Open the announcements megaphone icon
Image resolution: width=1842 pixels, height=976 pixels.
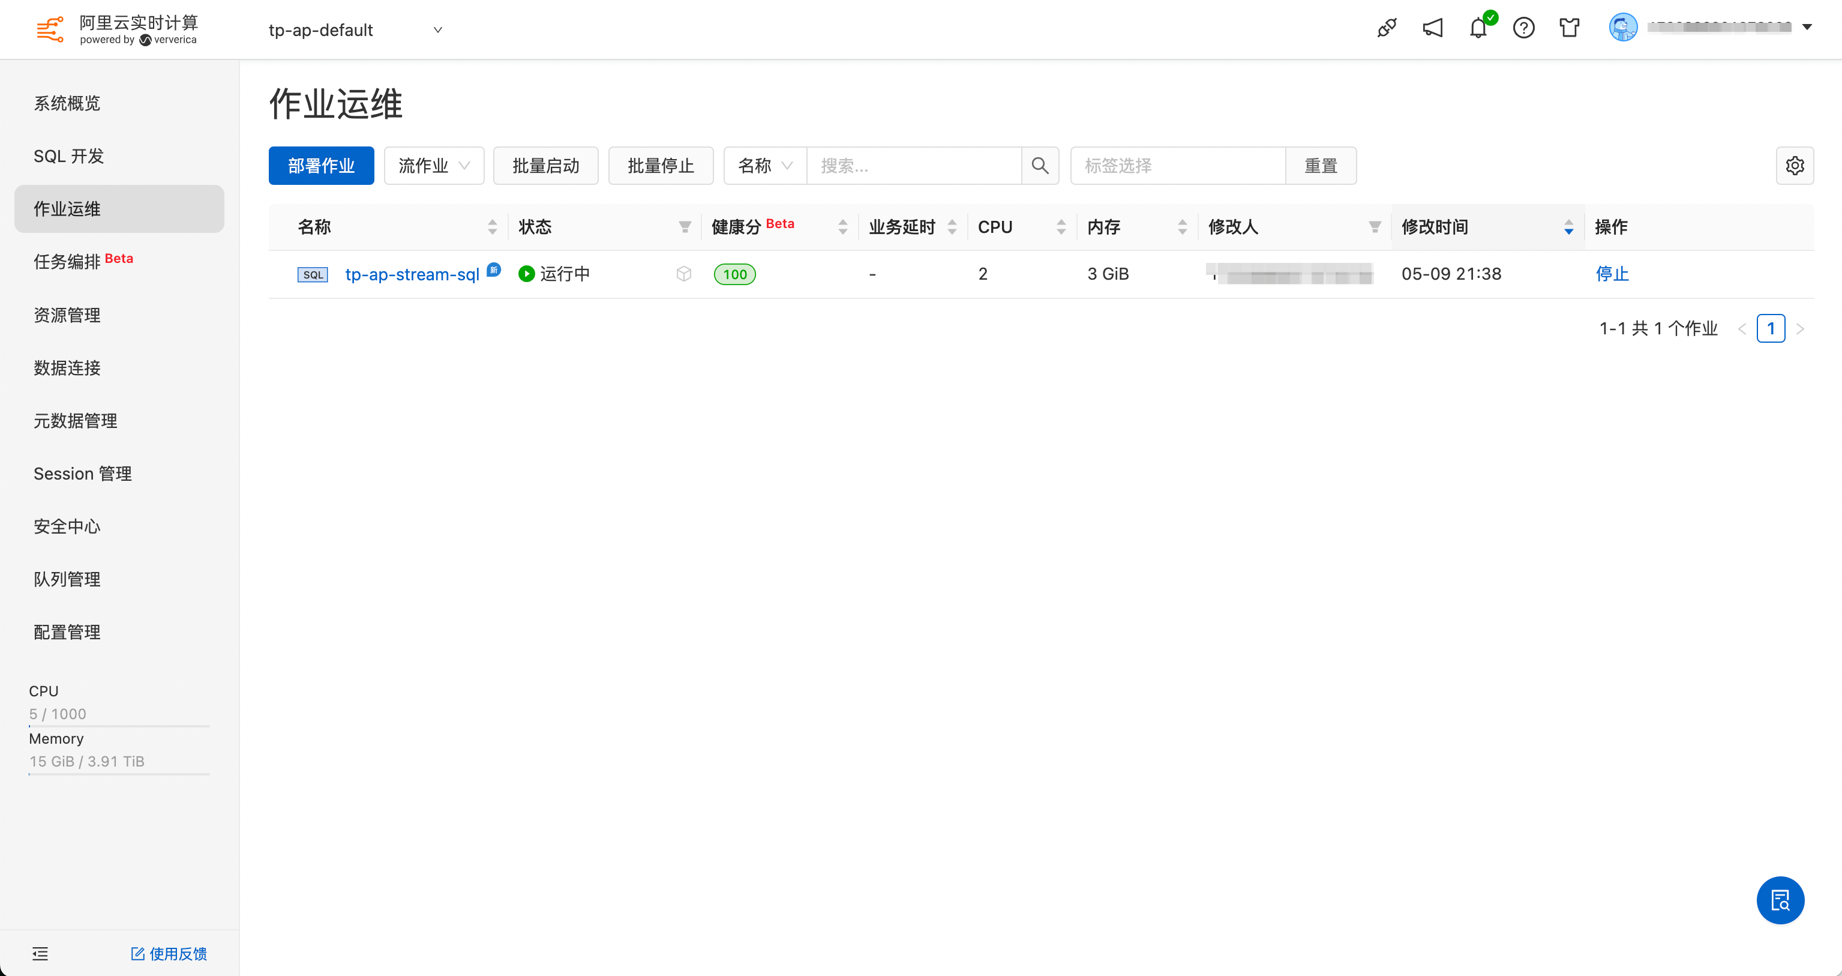1432,29
